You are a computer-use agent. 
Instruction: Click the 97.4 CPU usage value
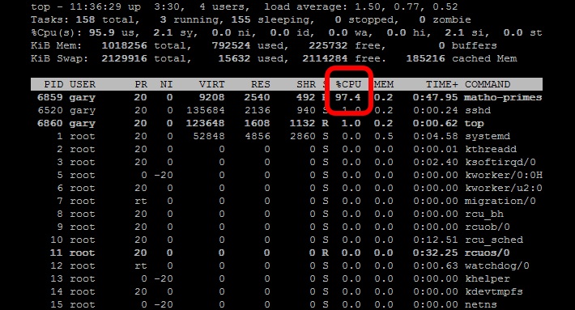tap(348, 97)
